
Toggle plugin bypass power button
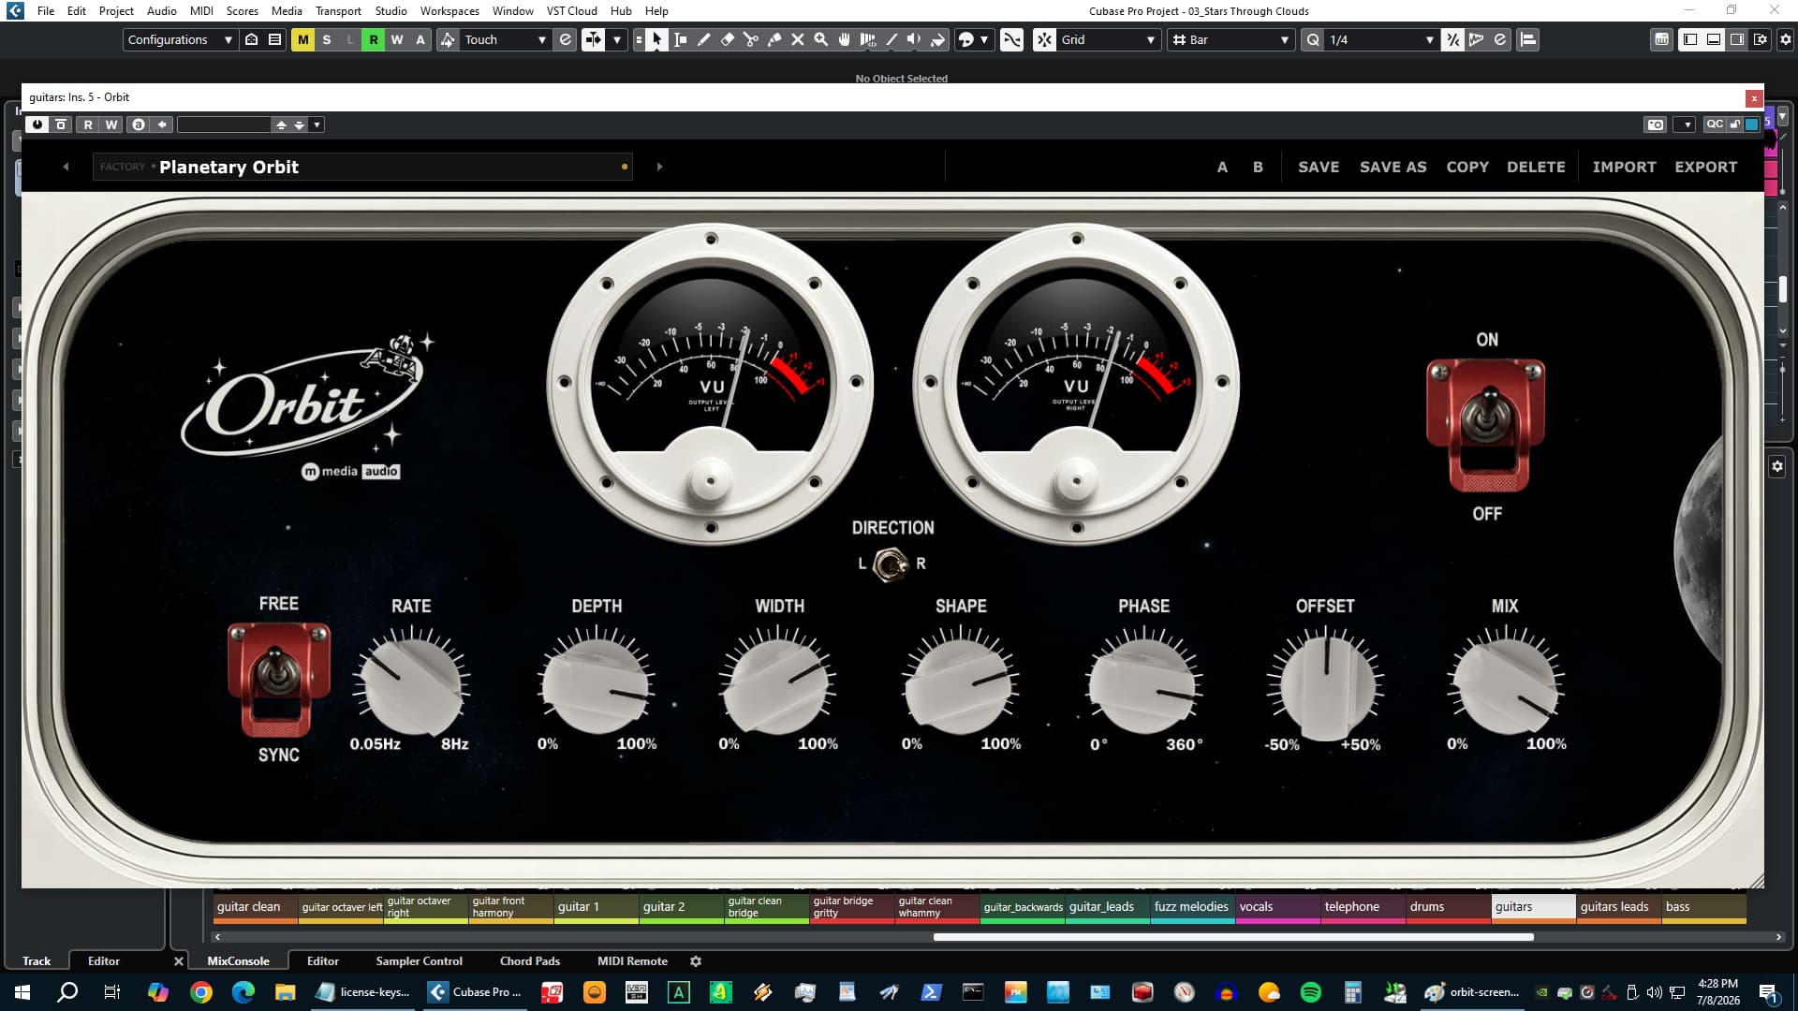tap(37, 125)
